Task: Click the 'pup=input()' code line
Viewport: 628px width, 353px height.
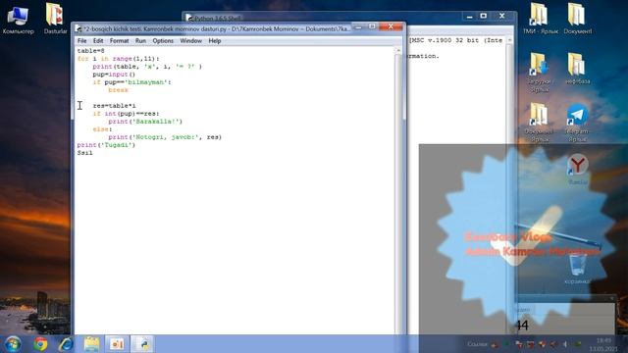Action: click(114, 75)
